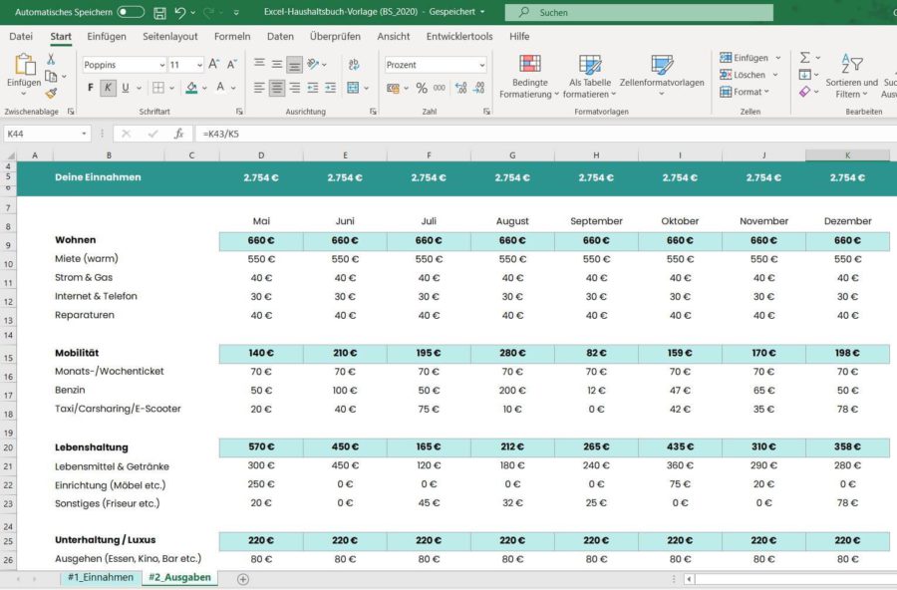Screen dimensions: 897x590
Task: Click the AutoSum sigma icon
Action: (805, 57)
